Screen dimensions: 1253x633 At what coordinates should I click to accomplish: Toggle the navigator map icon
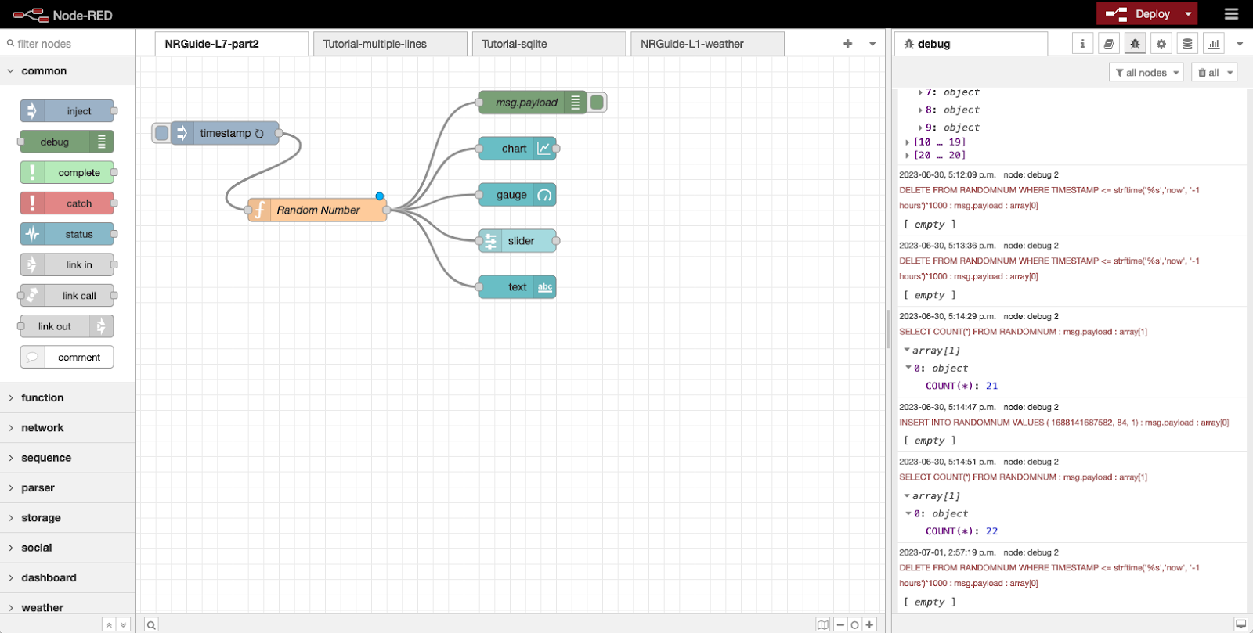pos(822,624)
